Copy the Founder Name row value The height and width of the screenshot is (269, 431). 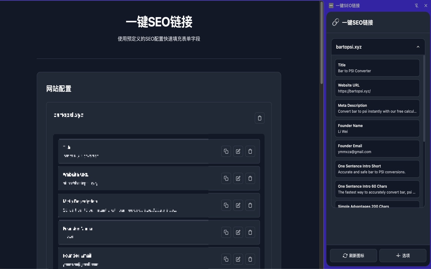pos(226,232)
